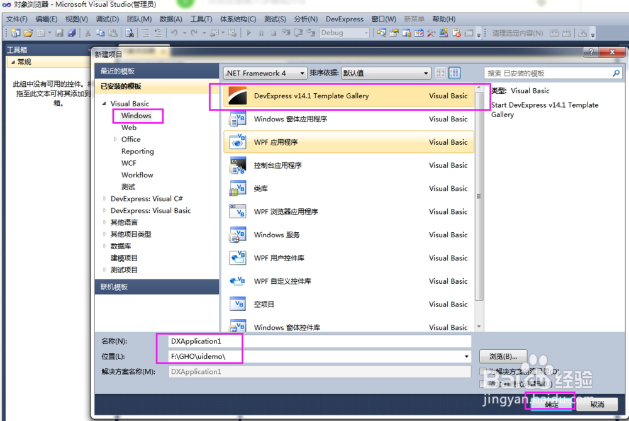The image size is (629, 421).
Task: Click the 取消 cancel button
Action: click(598, 404)
